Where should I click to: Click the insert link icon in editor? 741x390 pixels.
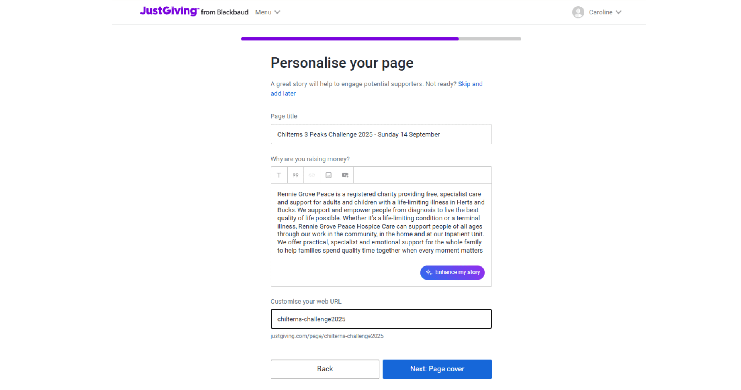point(312,175)
